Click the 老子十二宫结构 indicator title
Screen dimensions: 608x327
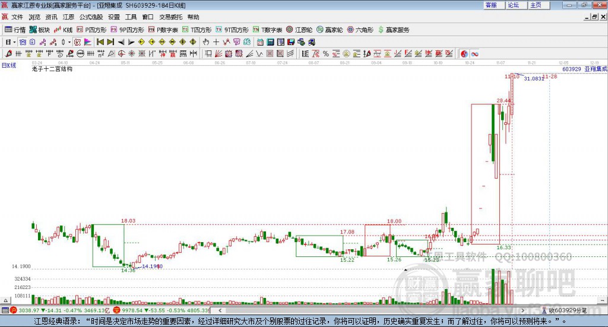point(52,69)
